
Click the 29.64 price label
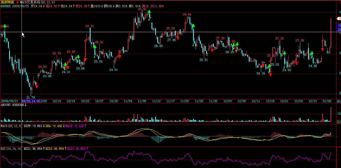click(x=187, y=14)
